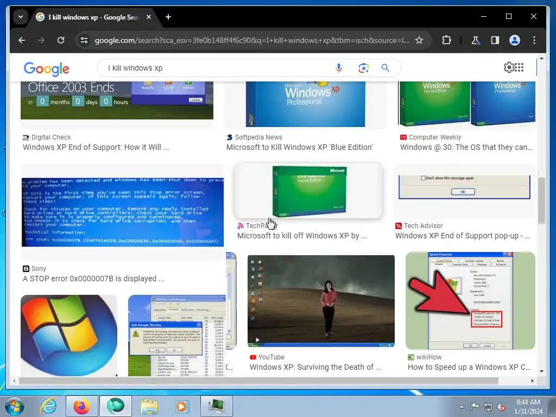Click the vertical scrollbar thumb
Viewport: 556px width, 417px height.
pos(541,201)
